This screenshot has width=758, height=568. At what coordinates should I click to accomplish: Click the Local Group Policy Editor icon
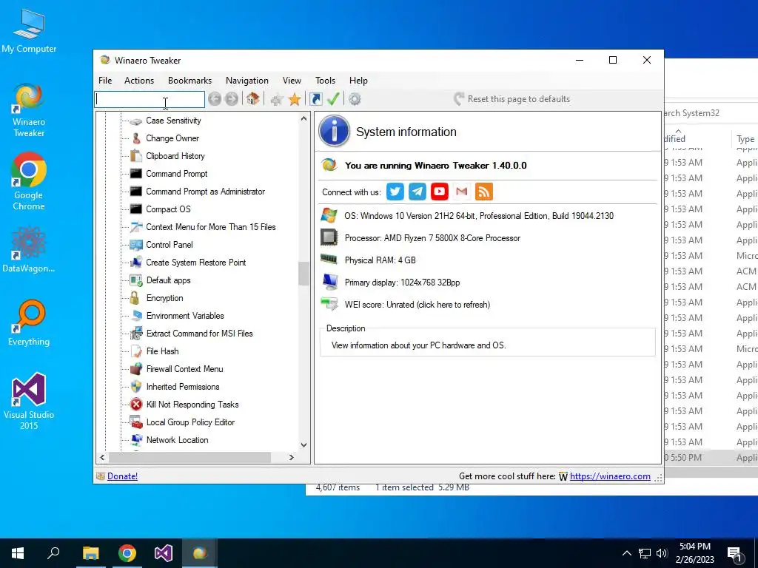point(136,422)
